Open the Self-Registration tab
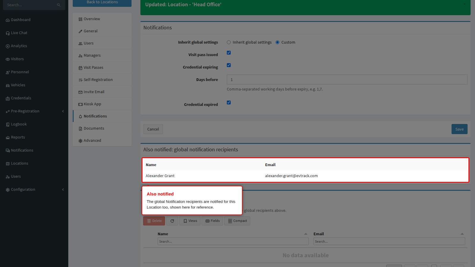 [102, 80]
